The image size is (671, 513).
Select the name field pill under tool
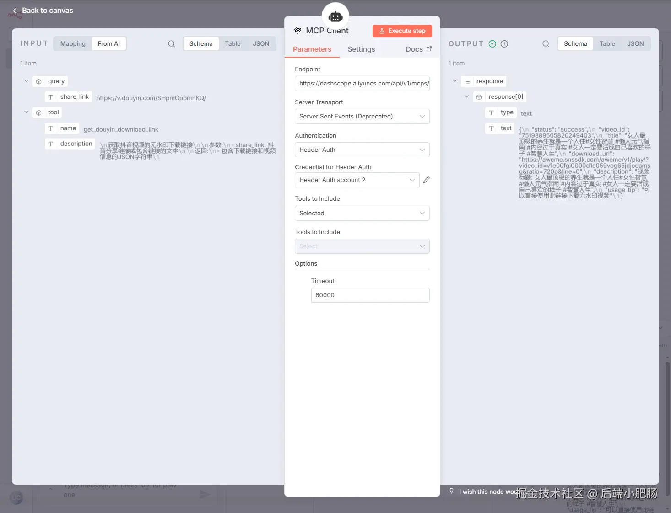coord(62,128)
